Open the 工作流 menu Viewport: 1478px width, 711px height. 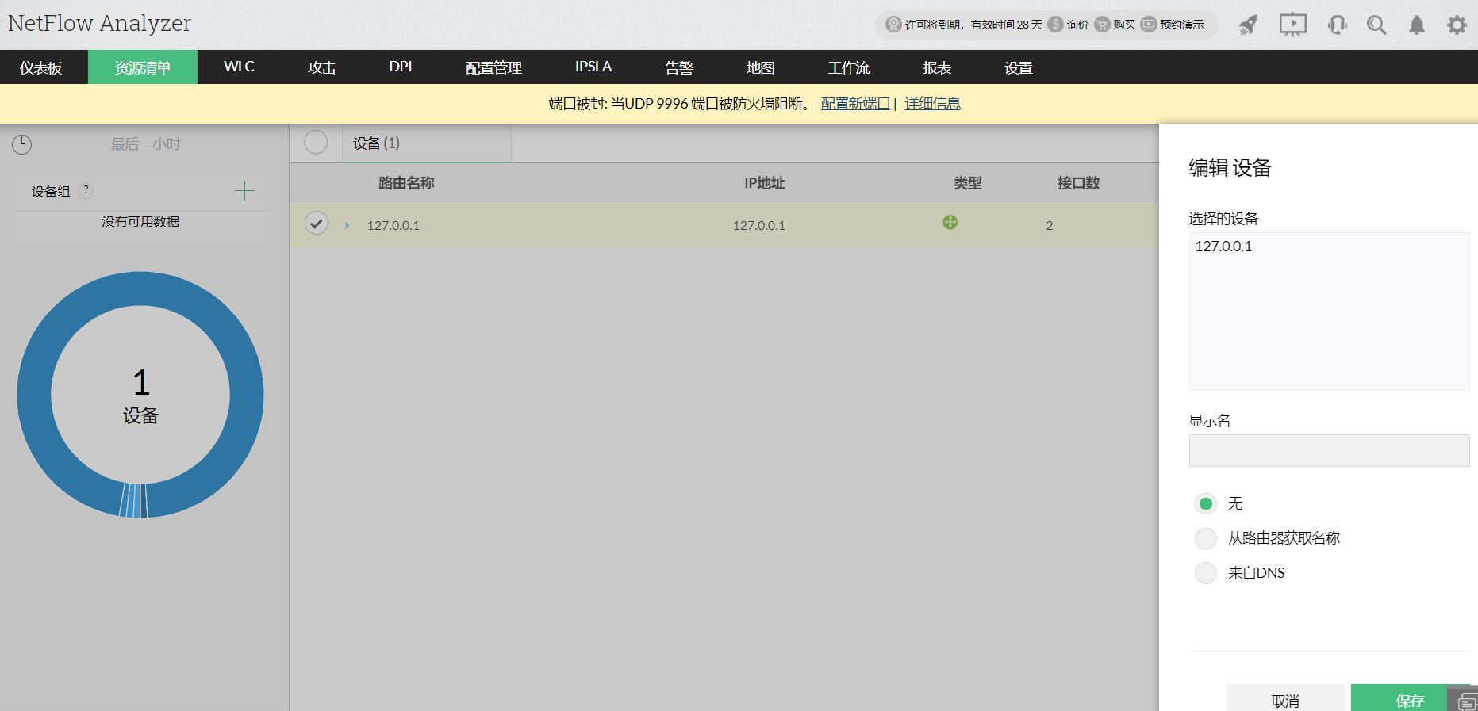point(849,67)
